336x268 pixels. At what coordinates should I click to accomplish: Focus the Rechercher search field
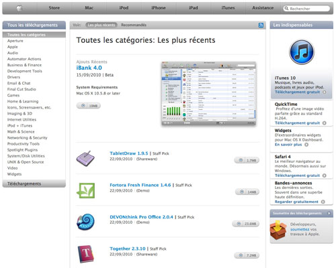point(306,9)
